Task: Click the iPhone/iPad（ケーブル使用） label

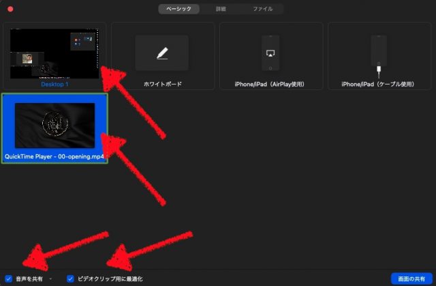Action: 378,84
